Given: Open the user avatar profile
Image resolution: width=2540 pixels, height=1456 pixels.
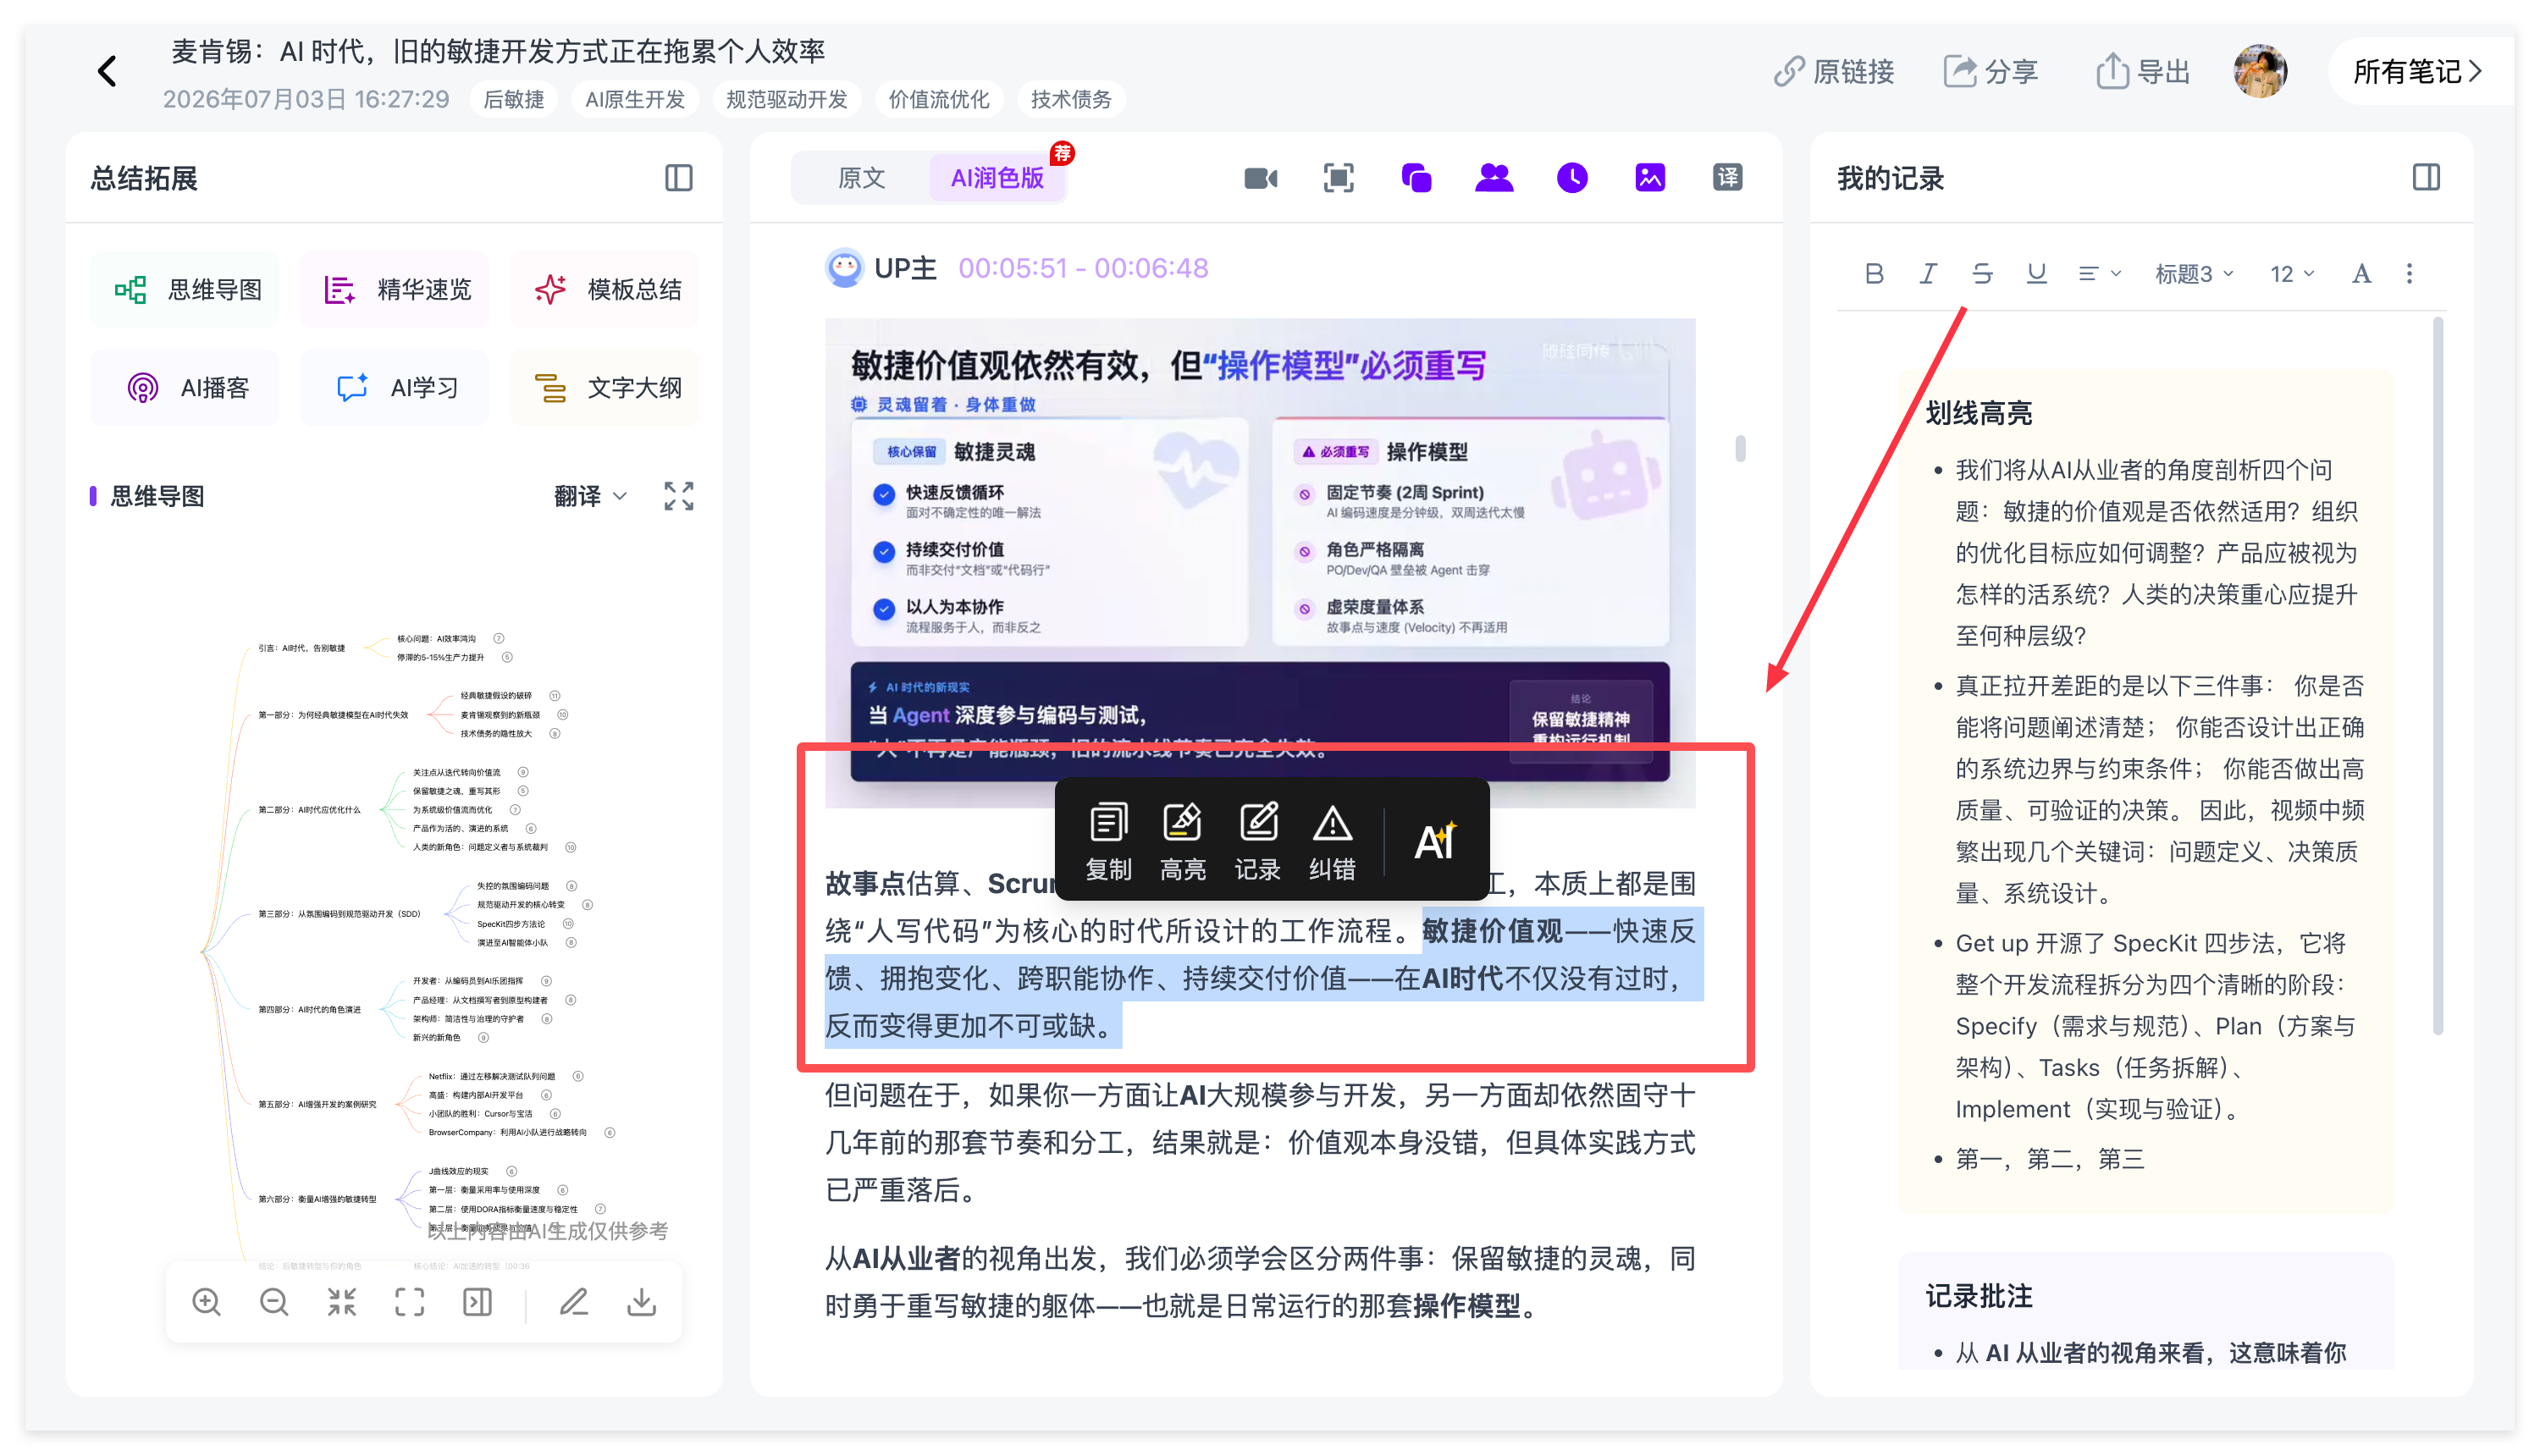Looking at the screenshot, I should coord(2260,71).
